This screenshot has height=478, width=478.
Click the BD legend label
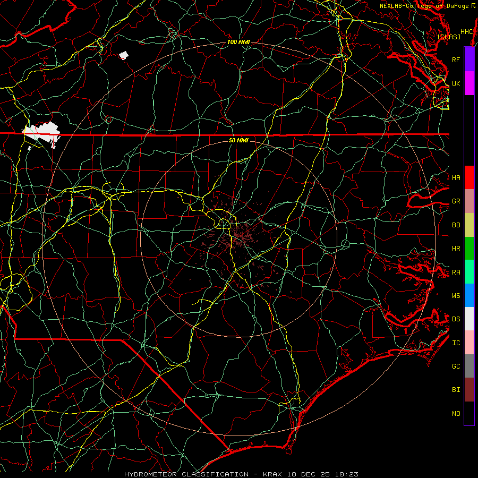click(x=456, y=225)
